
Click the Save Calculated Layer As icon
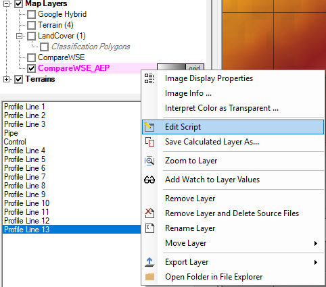pyautogui.click(x=149, y=142)
